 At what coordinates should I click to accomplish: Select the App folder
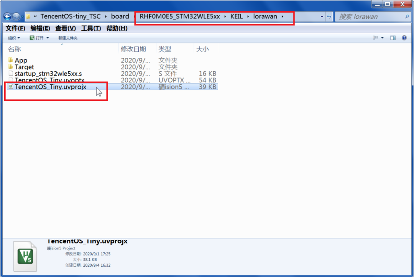click(21, 60)
